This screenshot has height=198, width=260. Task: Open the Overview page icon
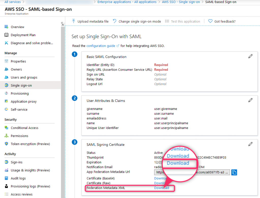tap(6, 27)
